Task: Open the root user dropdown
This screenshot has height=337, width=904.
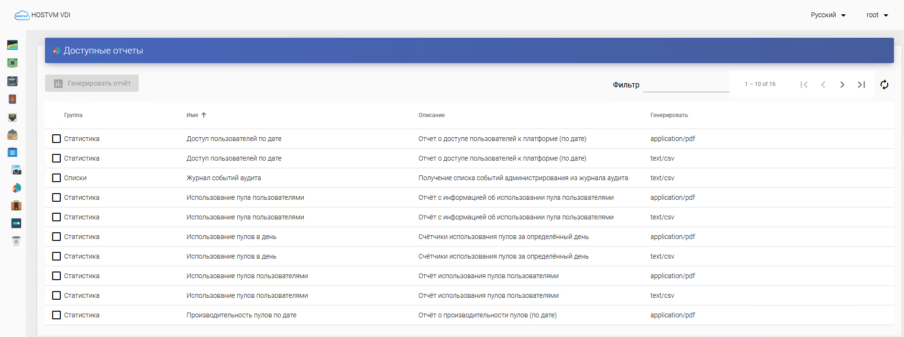Action: click(x=877, y=15)
